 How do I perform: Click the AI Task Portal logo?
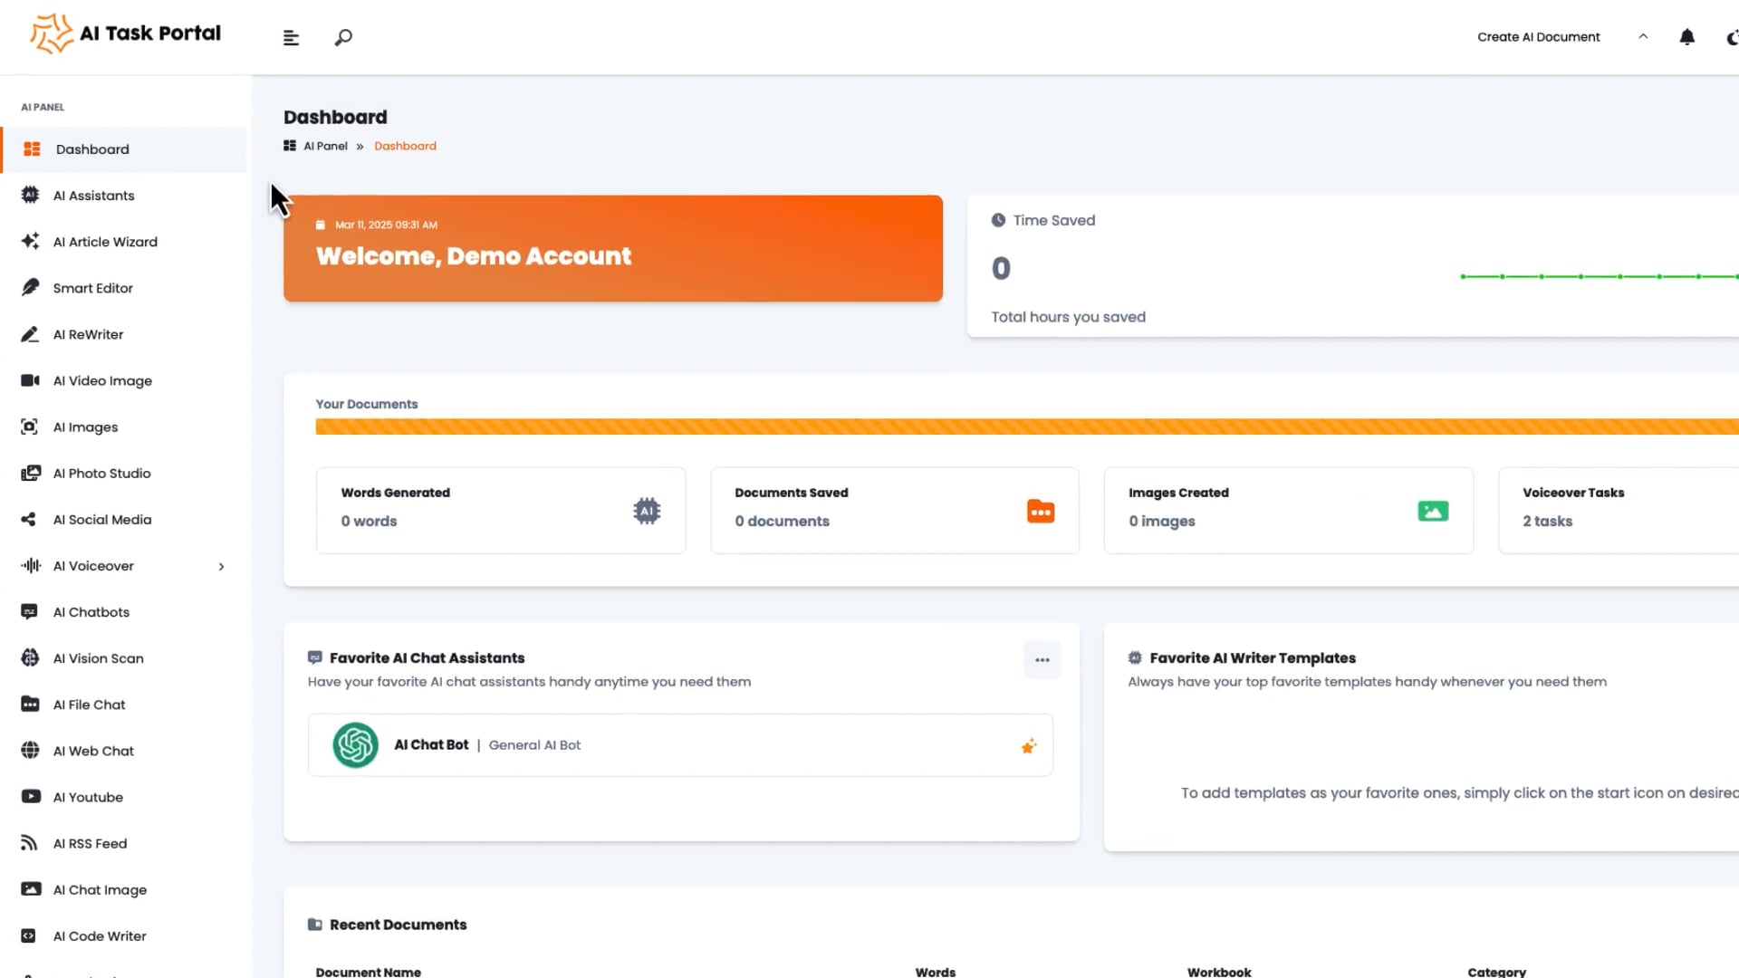tap(125, 34)
